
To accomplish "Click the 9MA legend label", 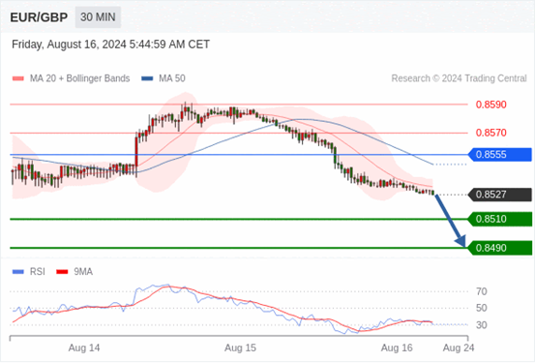I will click(x=83, y=272).
